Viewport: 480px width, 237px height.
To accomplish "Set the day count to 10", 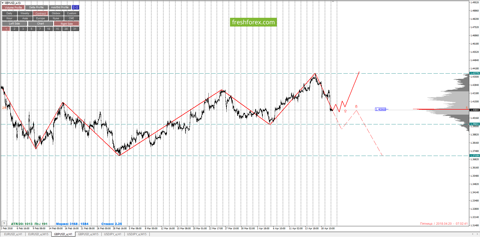I will click(x=49, y=29).
